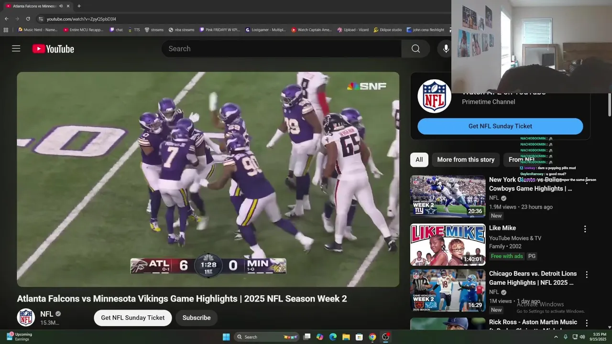Viewport: 612px width, 344px height.
Task: Open the nba streams bookmark
Action: (182, 30)
